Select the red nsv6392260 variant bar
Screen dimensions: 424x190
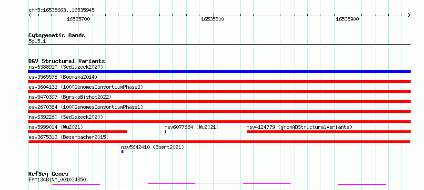219,122
